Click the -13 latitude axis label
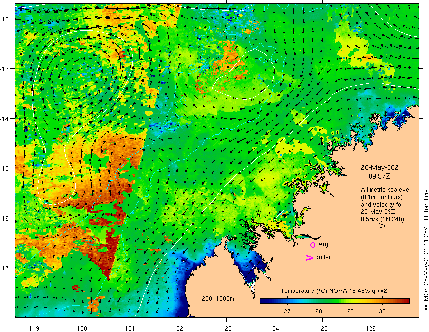 (5, 69)
